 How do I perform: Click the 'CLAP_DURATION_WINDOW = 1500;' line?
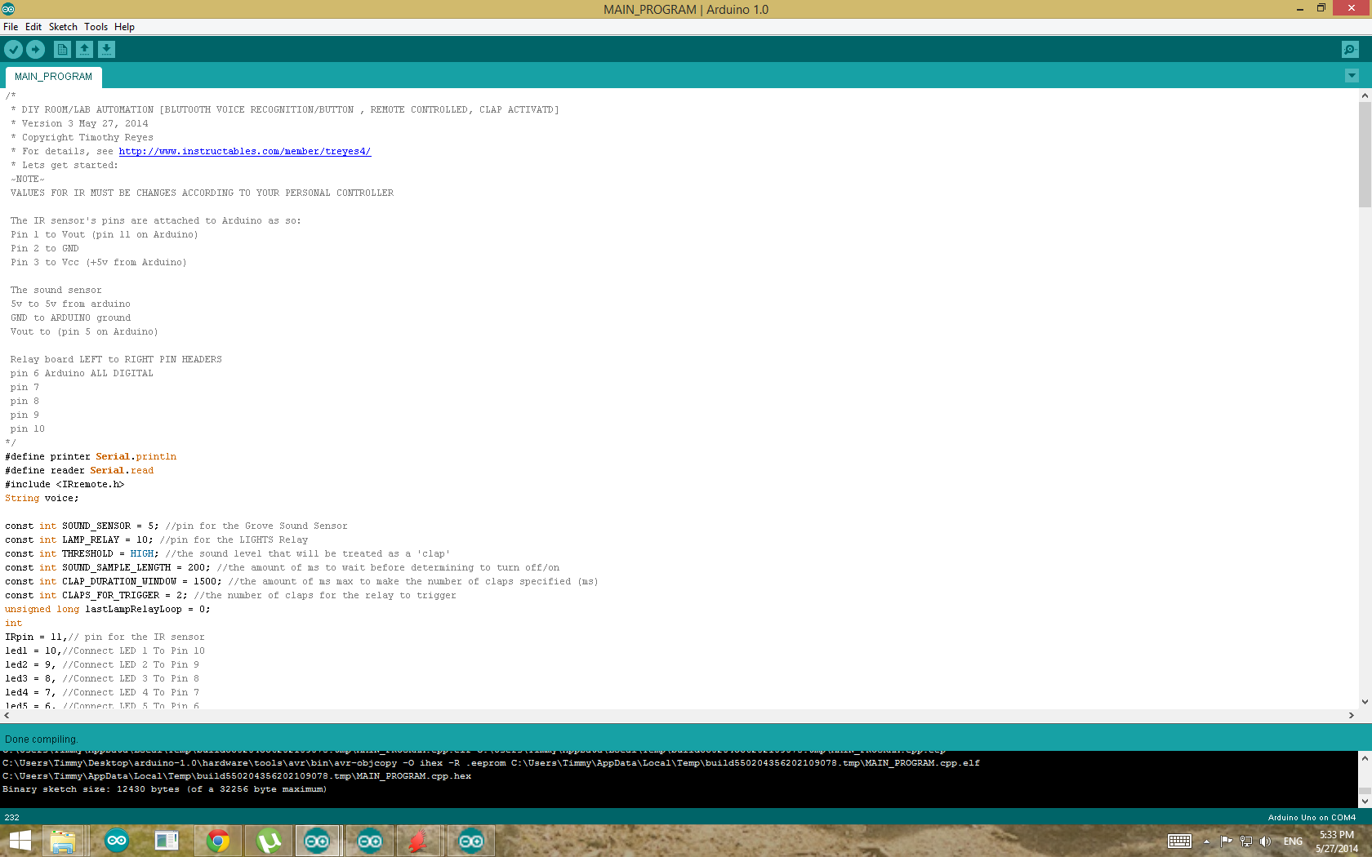pos(301,581)
